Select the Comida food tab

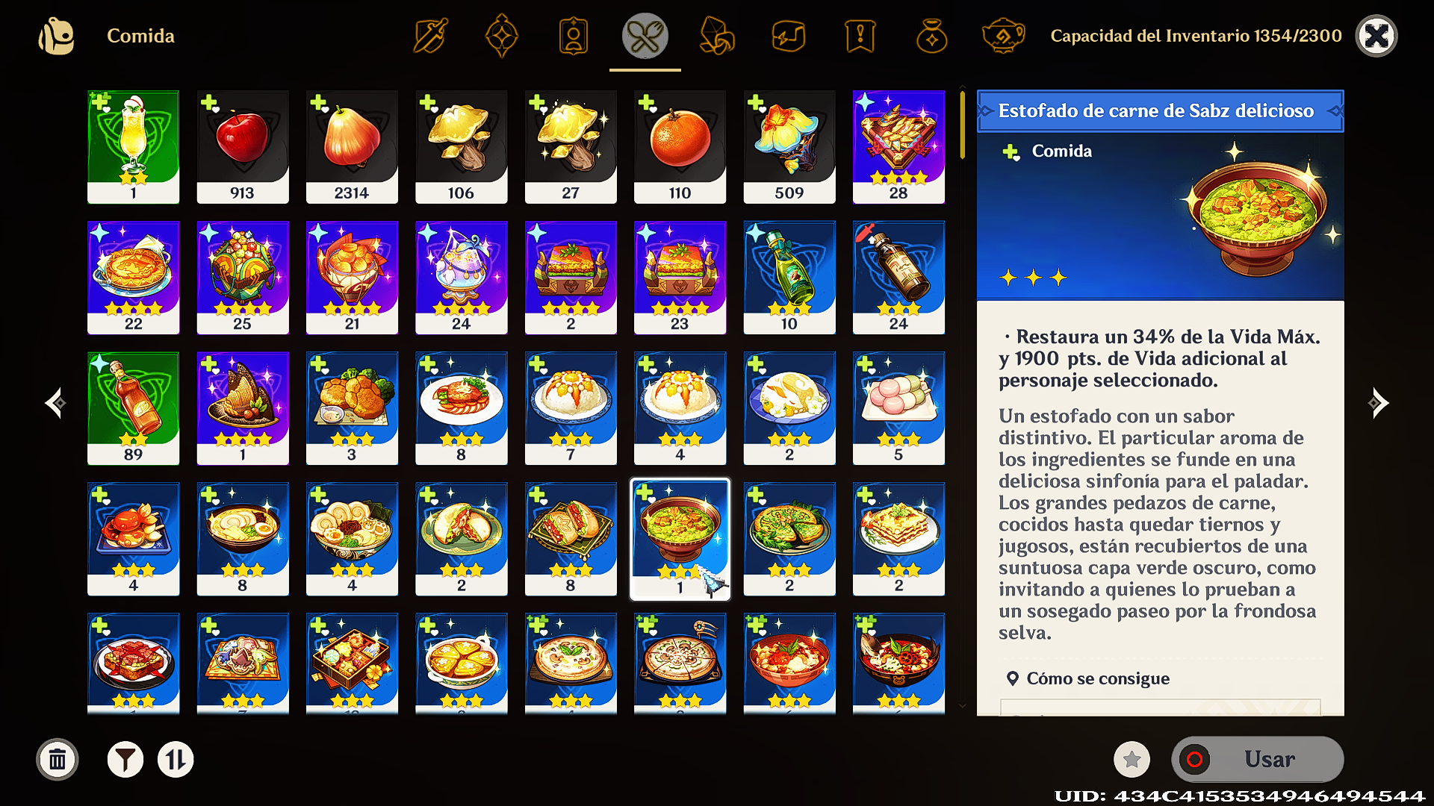pyautogui.click(x=645, y=36)
